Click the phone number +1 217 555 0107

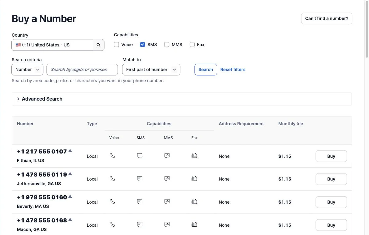click(x=42, y=152)
